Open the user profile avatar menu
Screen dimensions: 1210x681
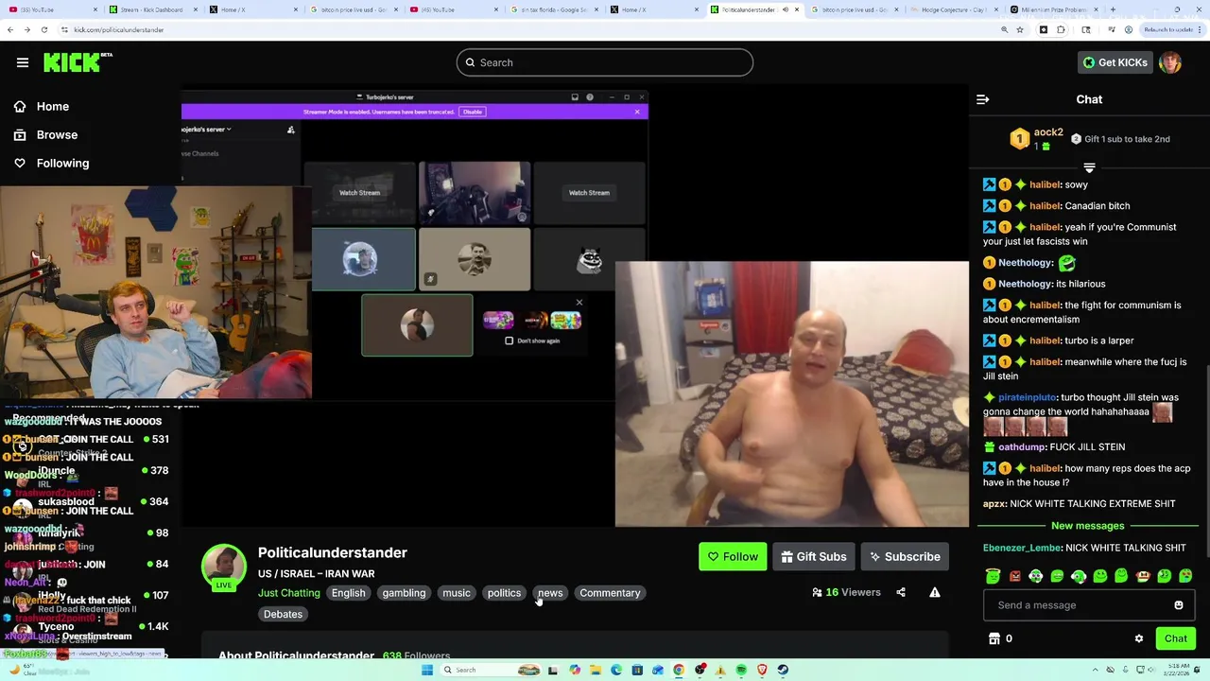(x=1170, y=62)
